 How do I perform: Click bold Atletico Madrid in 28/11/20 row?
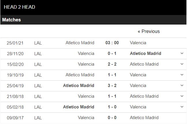click(x=145, y=53)
